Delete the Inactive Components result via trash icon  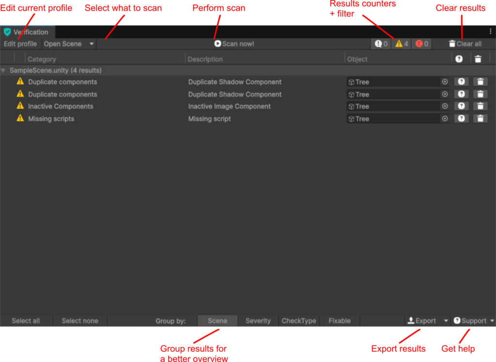pyautogui.click(x=480, y=106)
